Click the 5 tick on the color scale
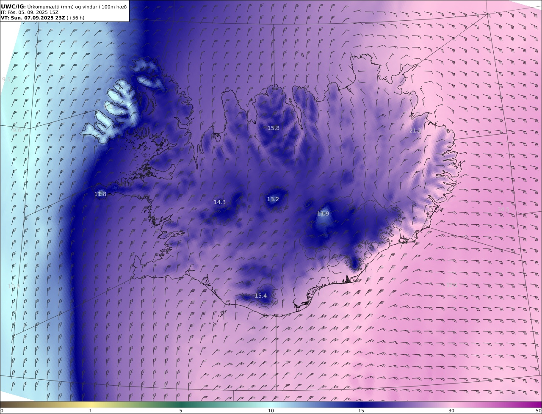Screen dimensions: 542x414 pos(181,411)
